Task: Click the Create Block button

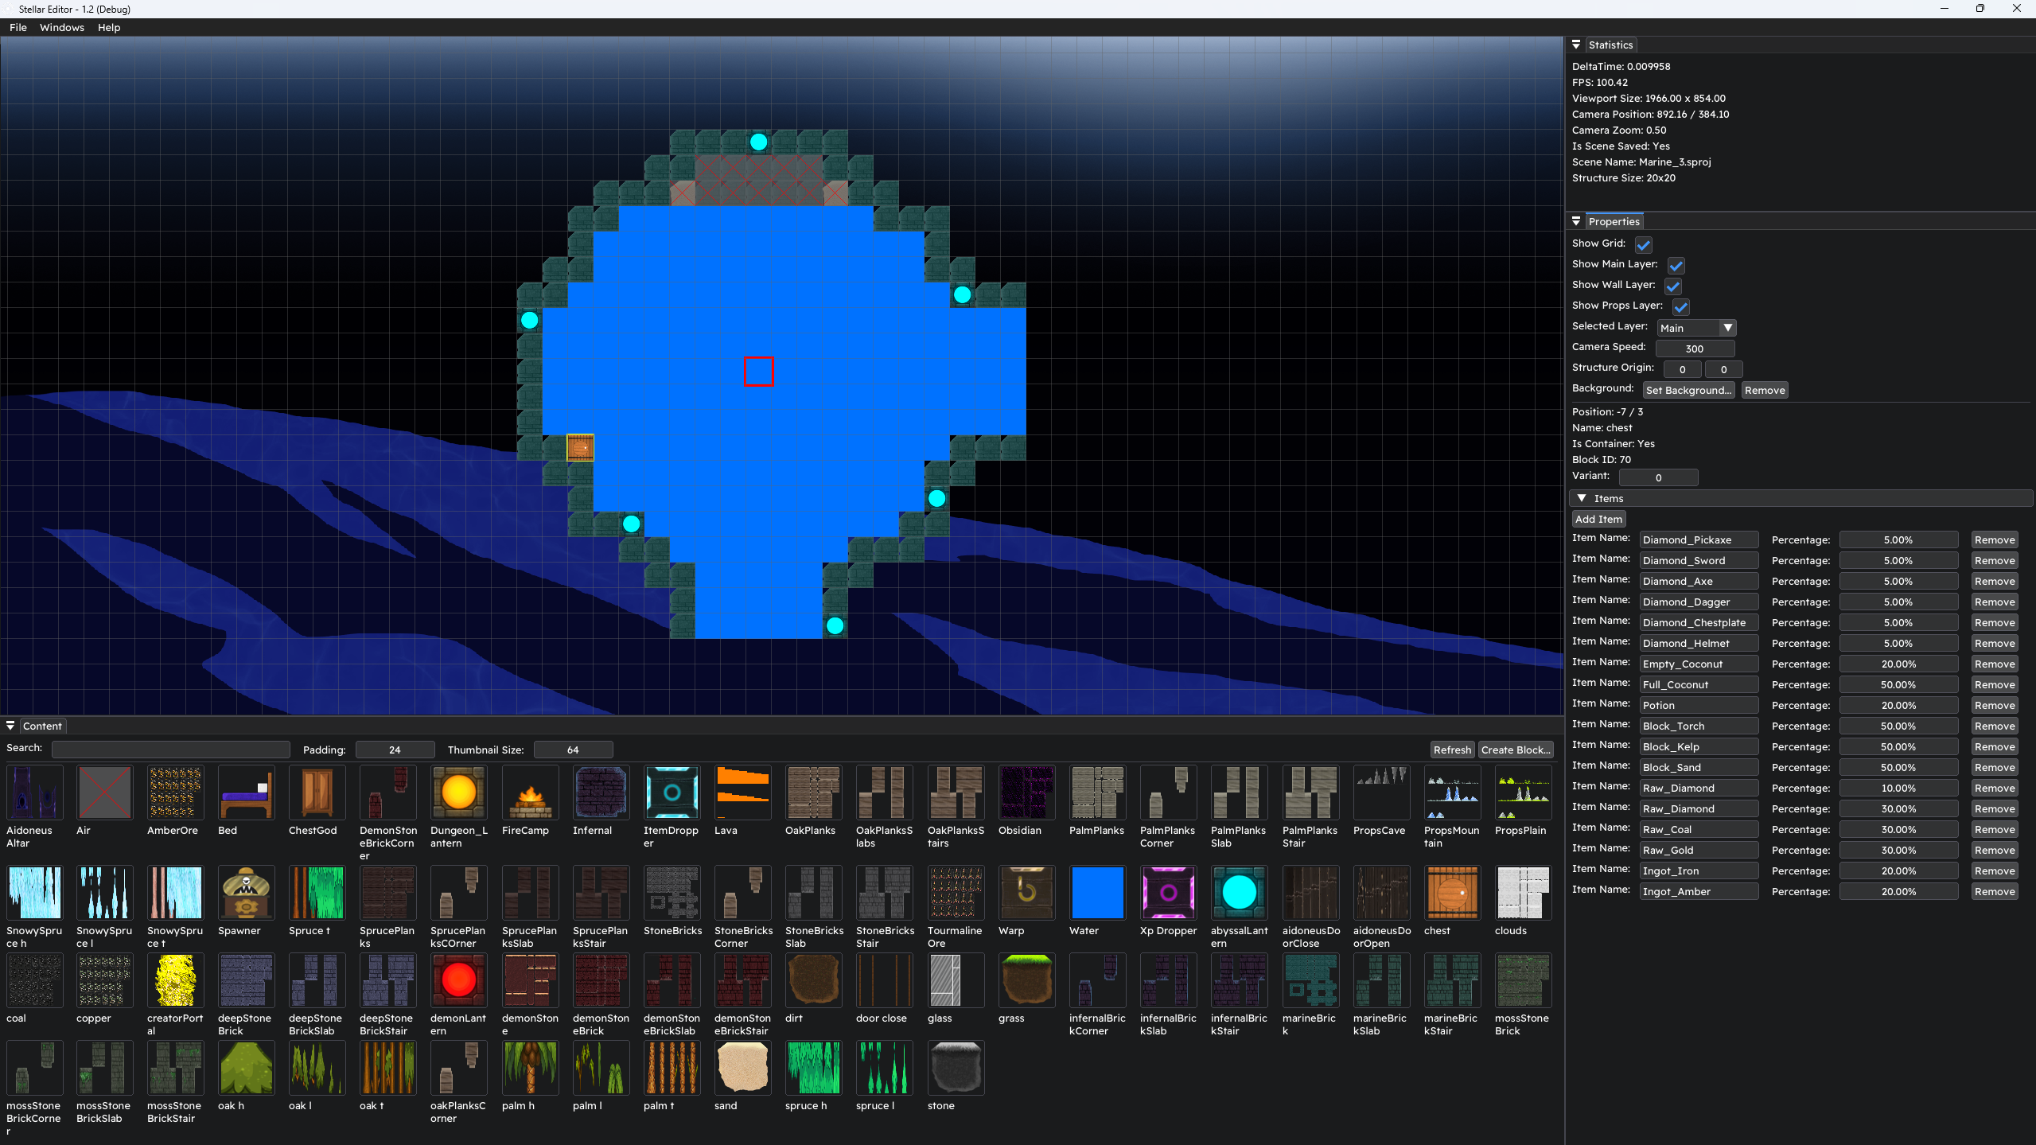Action: [1516, 750]
